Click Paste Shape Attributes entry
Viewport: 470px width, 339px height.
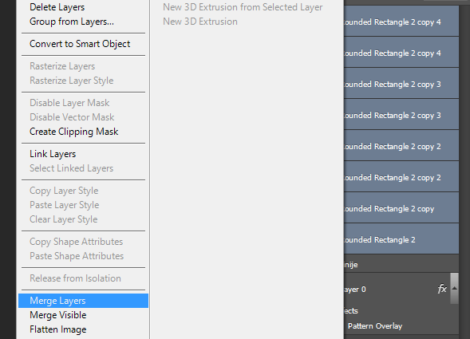pos(83,256)
